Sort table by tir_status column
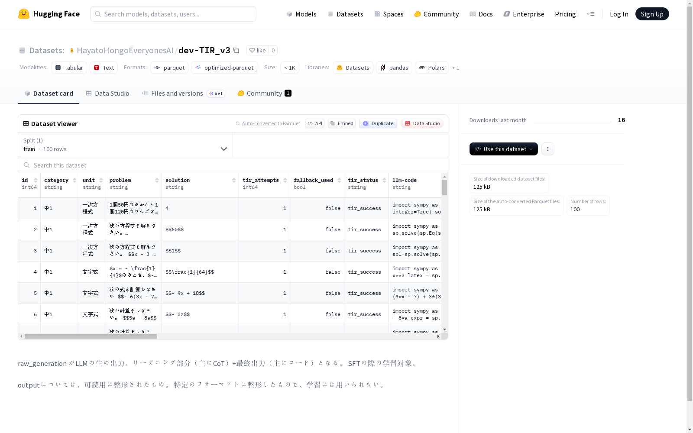This screenshot has height=433, width=693. coord(384,180)
